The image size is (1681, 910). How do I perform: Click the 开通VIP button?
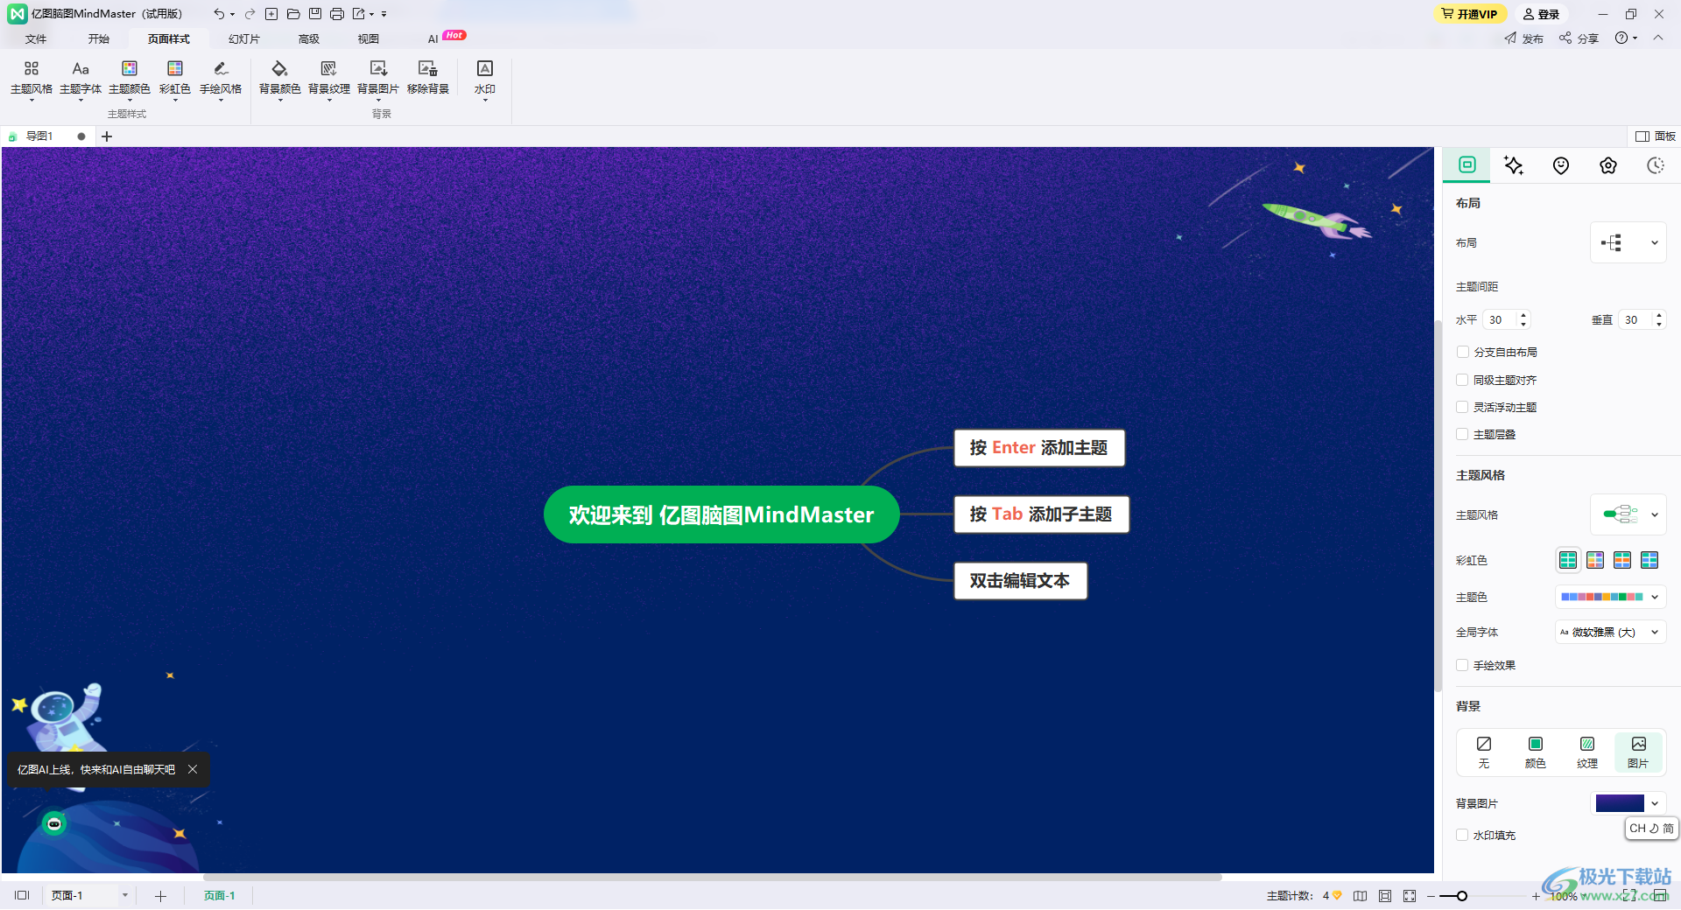(x=1470, y=14)
